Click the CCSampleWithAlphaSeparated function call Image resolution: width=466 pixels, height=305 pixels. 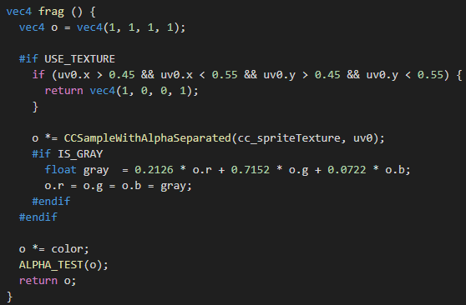click(x=148, y=138)
